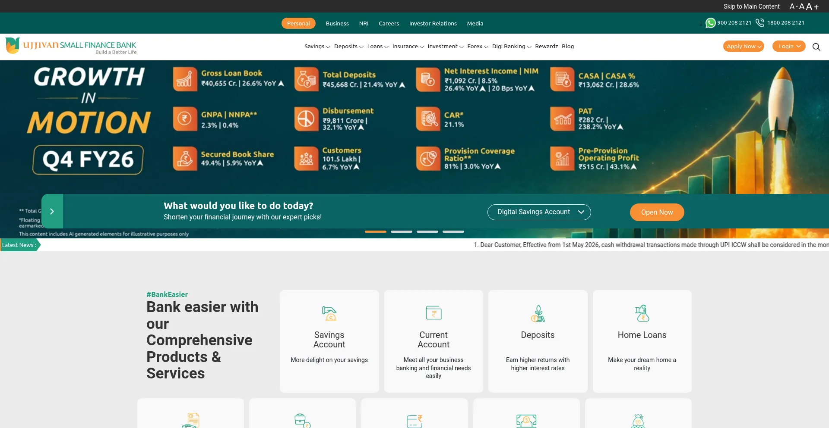
Task: Select the Personal tab
Action: pyautogui.click(x=298, y=23)
